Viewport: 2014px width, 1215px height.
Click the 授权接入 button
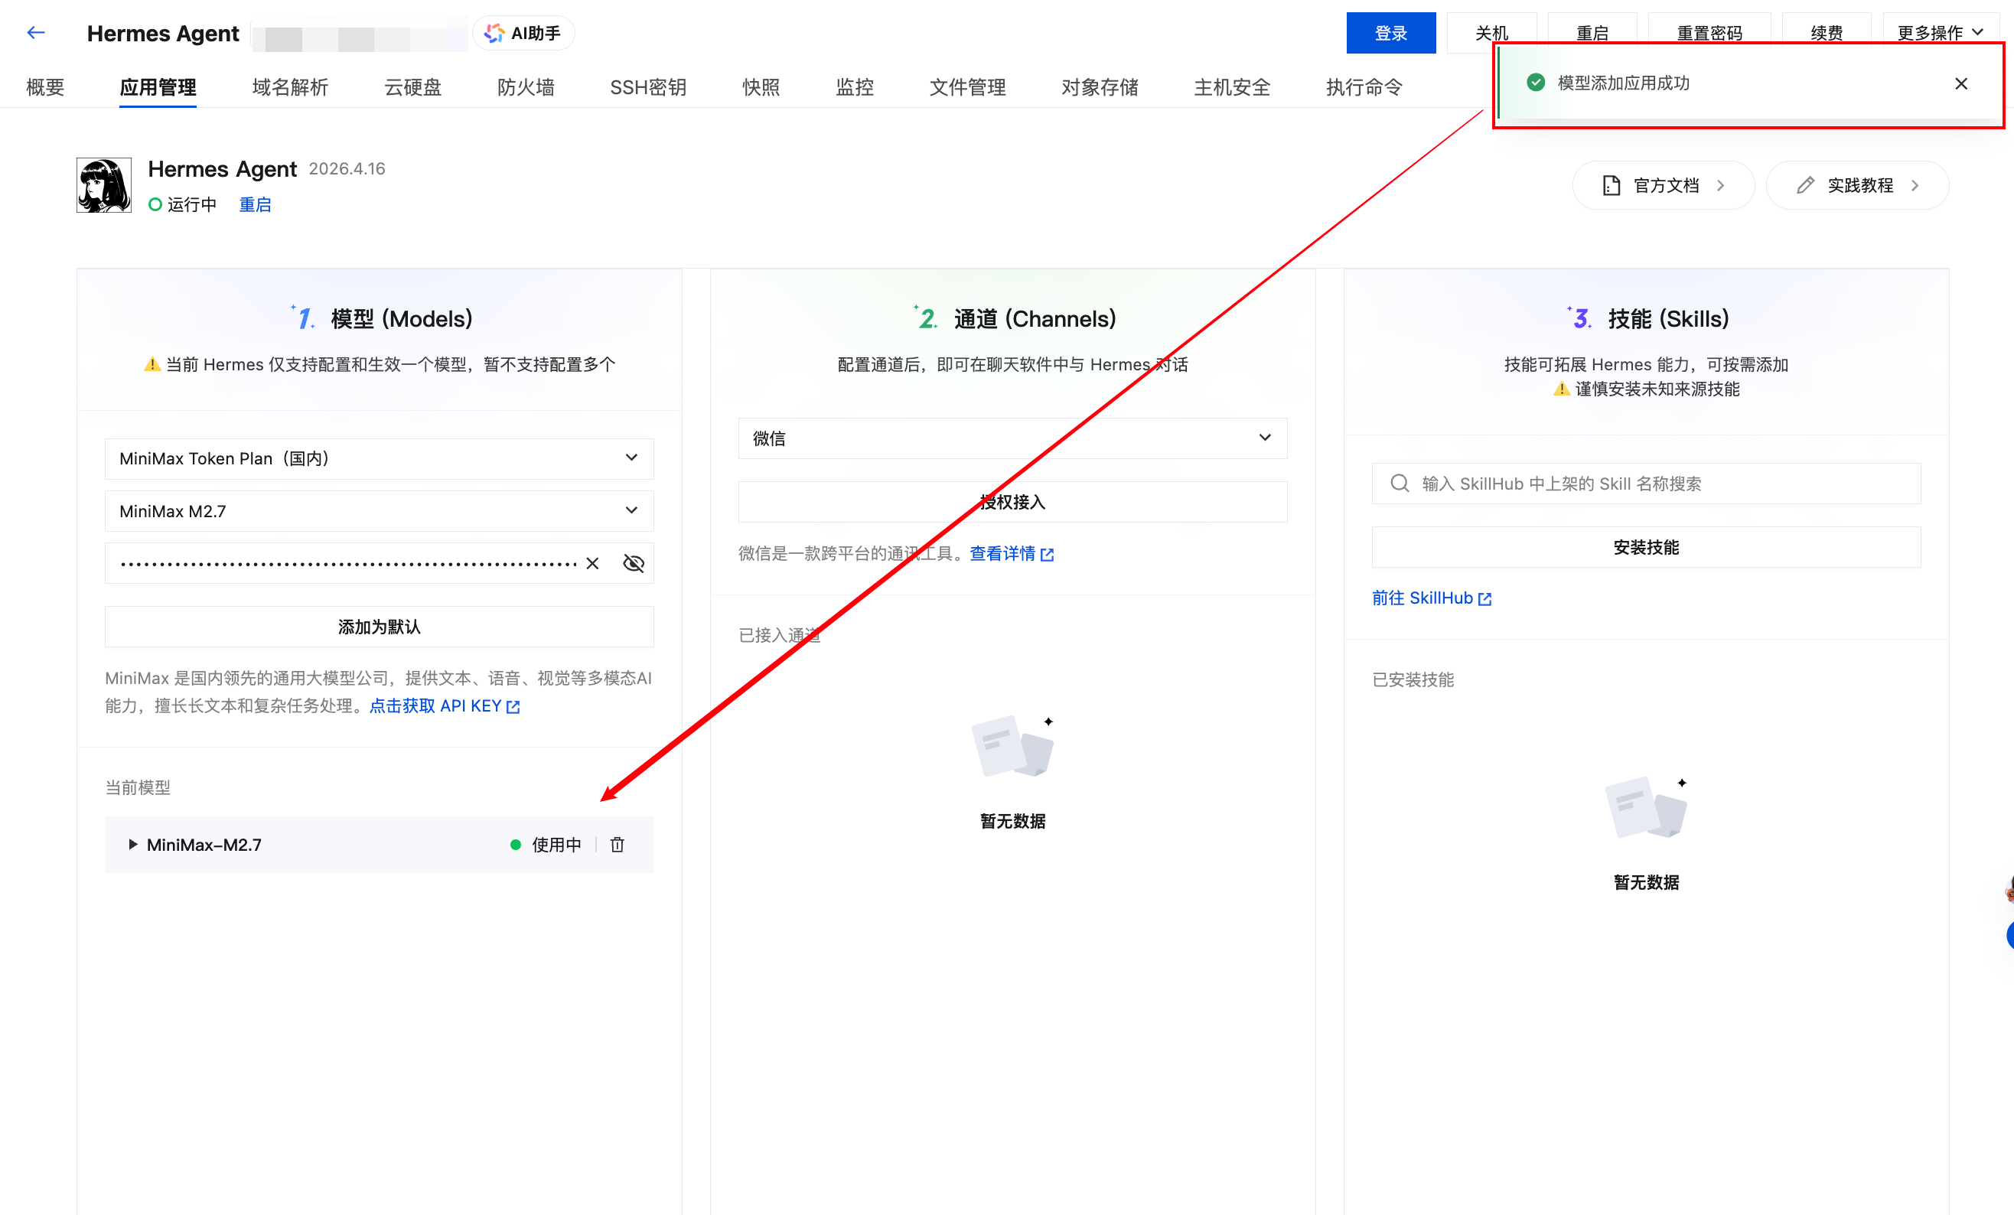click(x=1012, y=502)
